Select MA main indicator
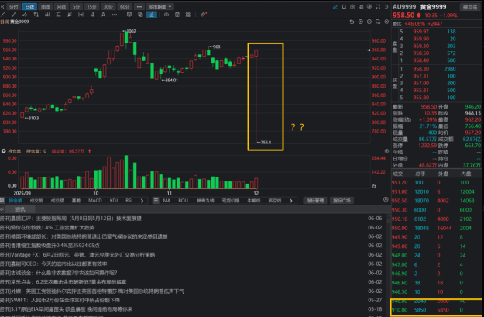The image size is (484, 317). click(166, 201)
